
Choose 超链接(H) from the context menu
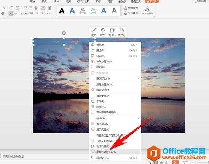(x=115, y=158)
